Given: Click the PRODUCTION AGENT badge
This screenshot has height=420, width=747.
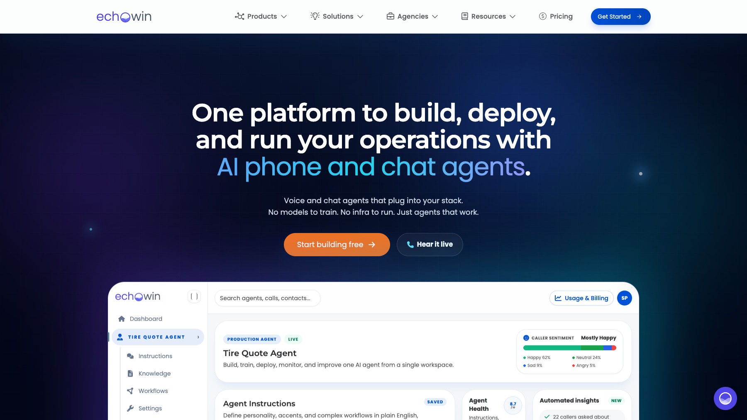Looking at the screenshot, I should click(252, 339).
